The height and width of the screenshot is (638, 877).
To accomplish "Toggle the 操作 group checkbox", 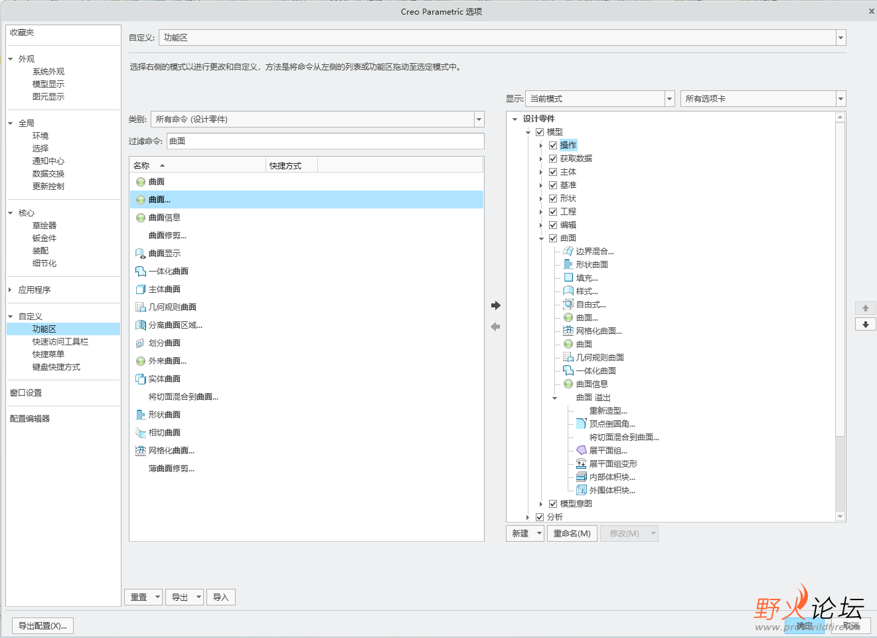I will [553, 145].
